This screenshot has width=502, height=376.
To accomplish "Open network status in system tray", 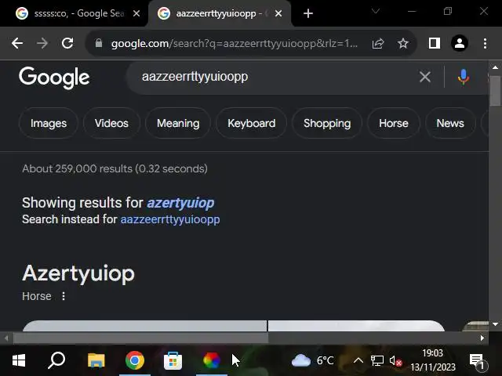I will pyautogui.click(x=377, y=360).
